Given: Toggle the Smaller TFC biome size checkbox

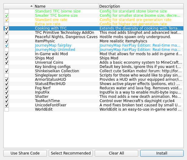Looking at the screenshot, I should coord(7,16).
